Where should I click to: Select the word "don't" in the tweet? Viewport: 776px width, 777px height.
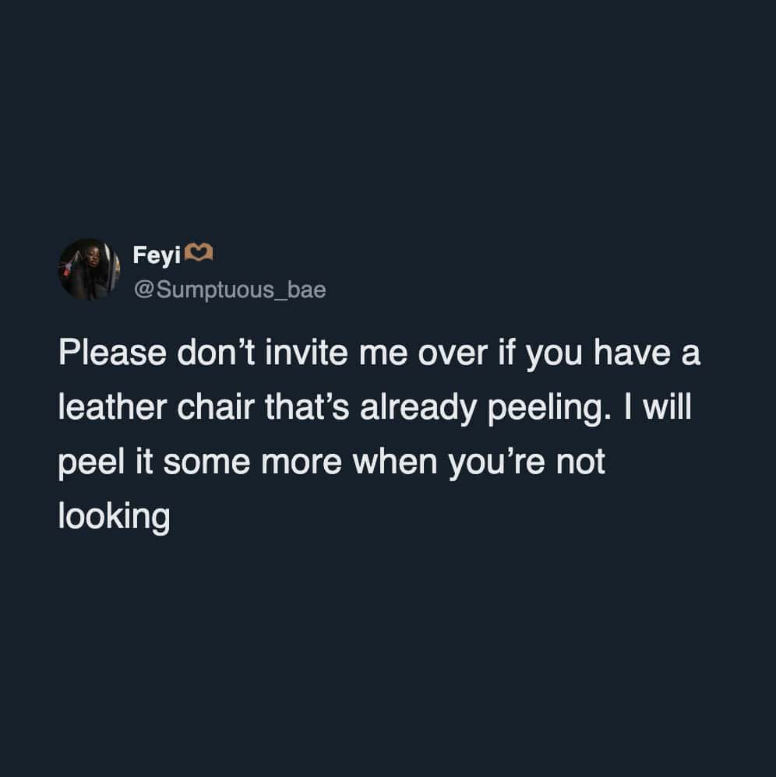[x=216, y=353]
